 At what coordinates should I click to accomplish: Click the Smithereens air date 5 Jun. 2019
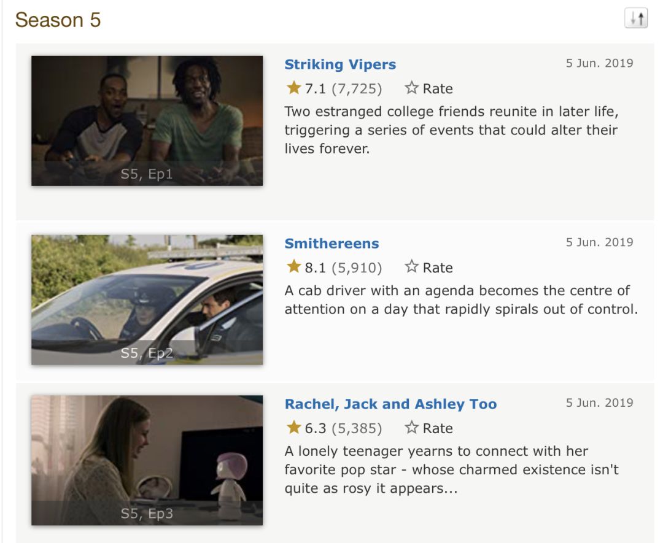tap(599, 242)
